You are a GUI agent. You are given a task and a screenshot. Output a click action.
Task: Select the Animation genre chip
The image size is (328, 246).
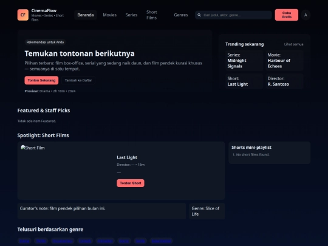(105, 241)
